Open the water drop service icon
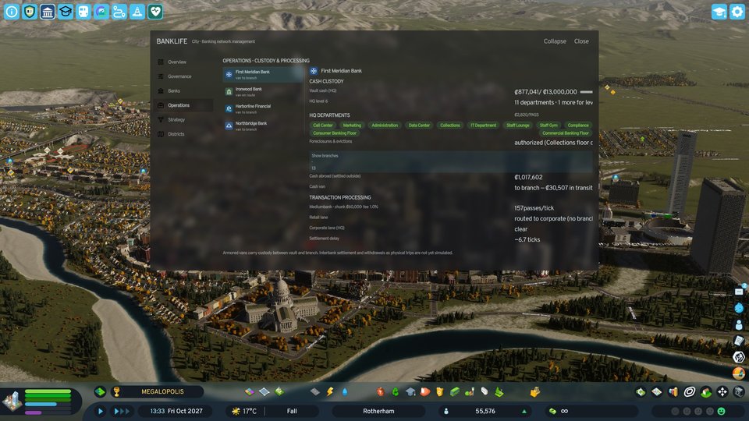This screenshot has height=421, width=749. point(345,392)
